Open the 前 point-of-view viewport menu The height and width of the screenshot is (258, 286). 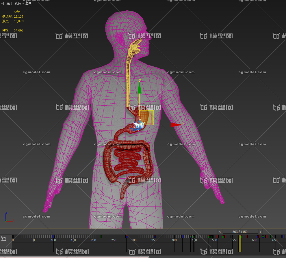click(x=8, y=3)
